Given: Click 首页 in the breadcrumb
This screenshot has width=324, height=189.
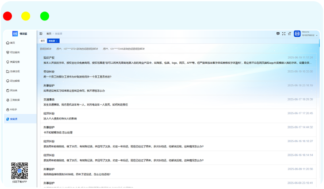Looking at the screenshot, I should [x=49, y=34].
